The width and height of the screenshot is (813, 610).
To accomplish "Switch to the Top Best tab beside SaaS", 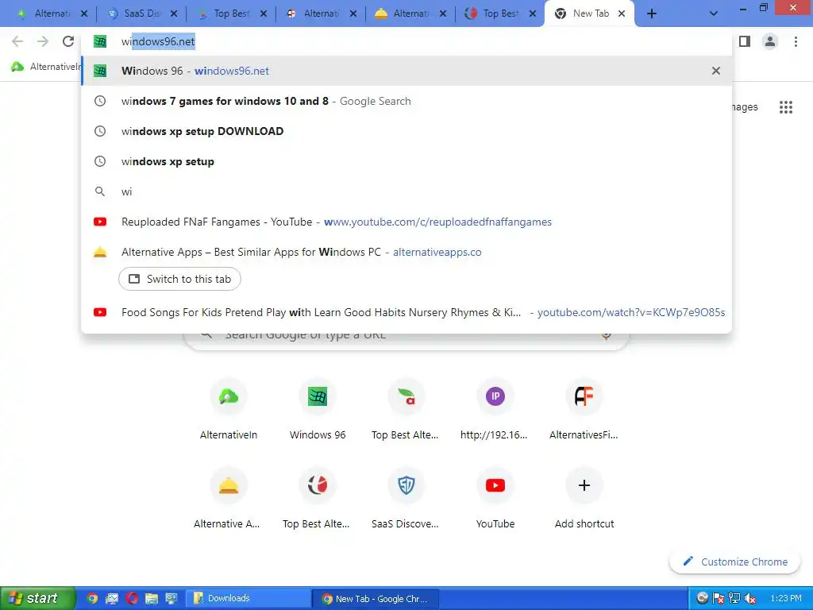I will (x=232, y=14).
